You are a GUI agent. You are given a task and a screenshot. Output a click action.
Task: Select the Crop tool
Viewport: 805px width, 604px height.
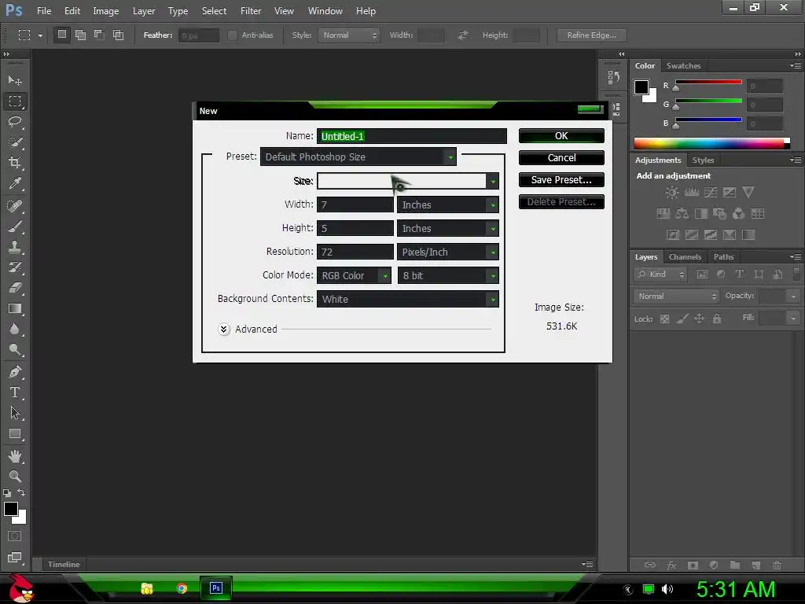click(15, 163)
